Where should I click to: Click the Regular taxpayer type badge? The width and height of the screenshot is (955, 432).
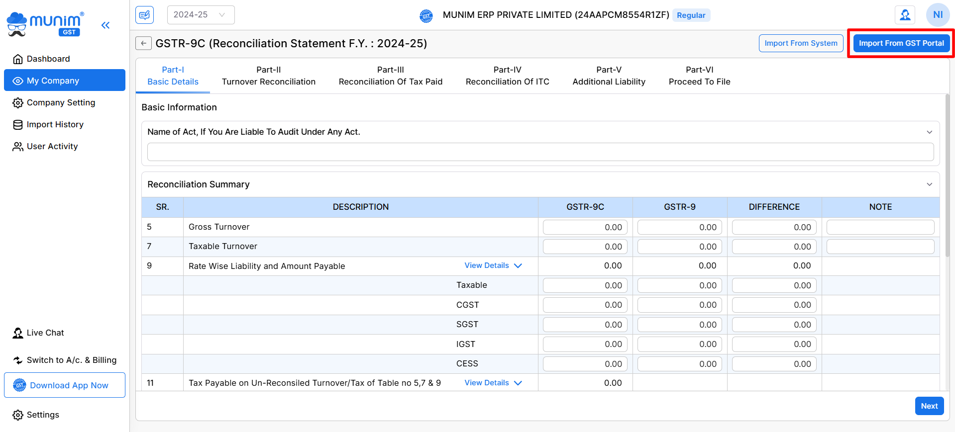691,15
